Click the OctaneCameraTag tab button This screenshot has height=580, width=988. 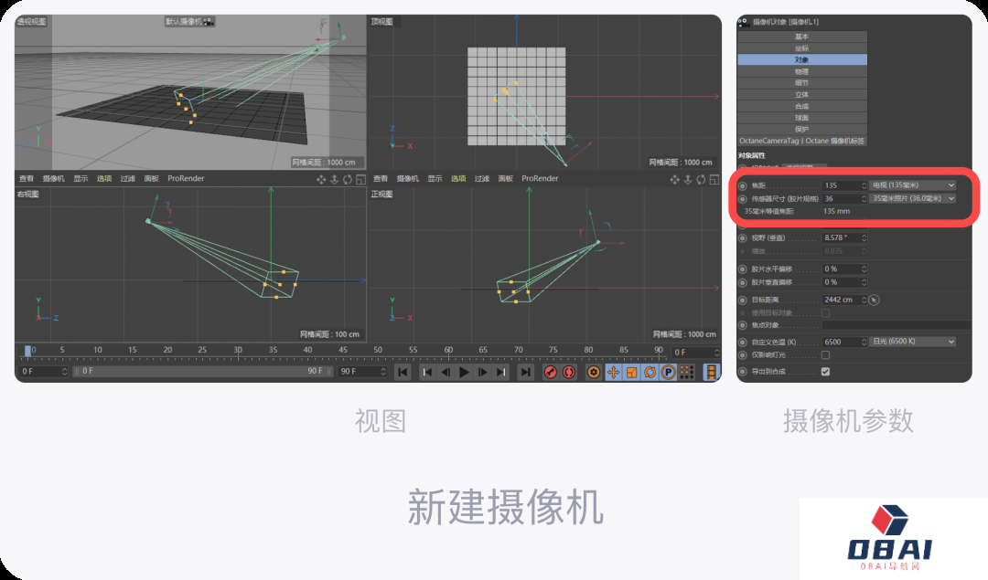coord(801,141)
